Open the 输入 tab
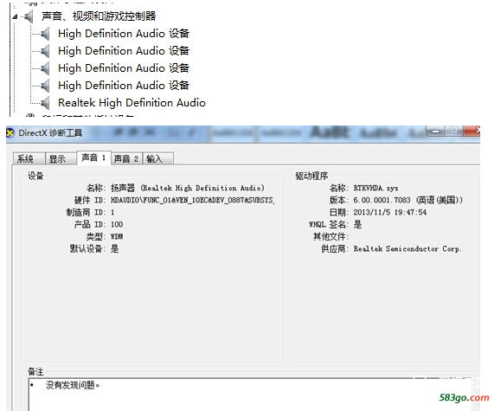The width and height of the screenshot is (494, 411). 158,158
